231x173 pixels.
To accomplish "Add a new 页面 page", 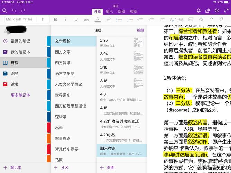I will click(107, 167).
